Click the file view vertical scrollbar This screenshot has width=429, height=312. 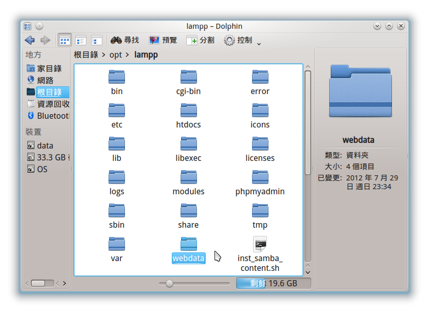tap(308, 122)
